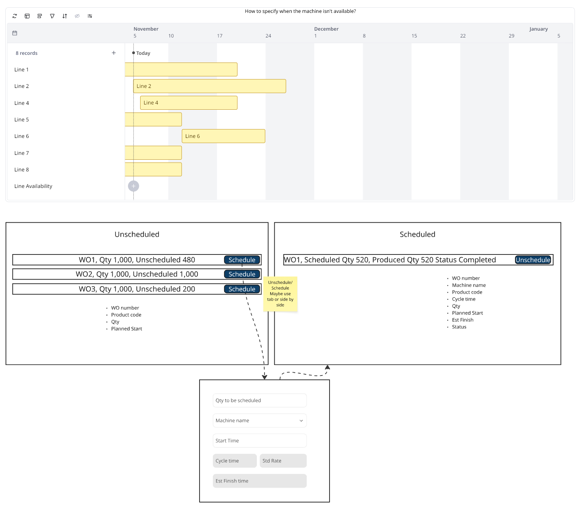Focus the Start Time input field
The height and width of the screenshot is (509, 582).
coord(260,441)
